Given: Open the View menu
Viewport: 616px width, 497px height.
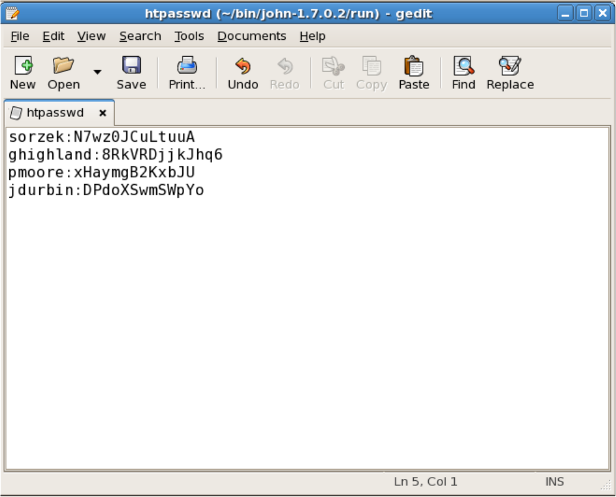Looking at the screenshot, I should [x=91, y=36].
